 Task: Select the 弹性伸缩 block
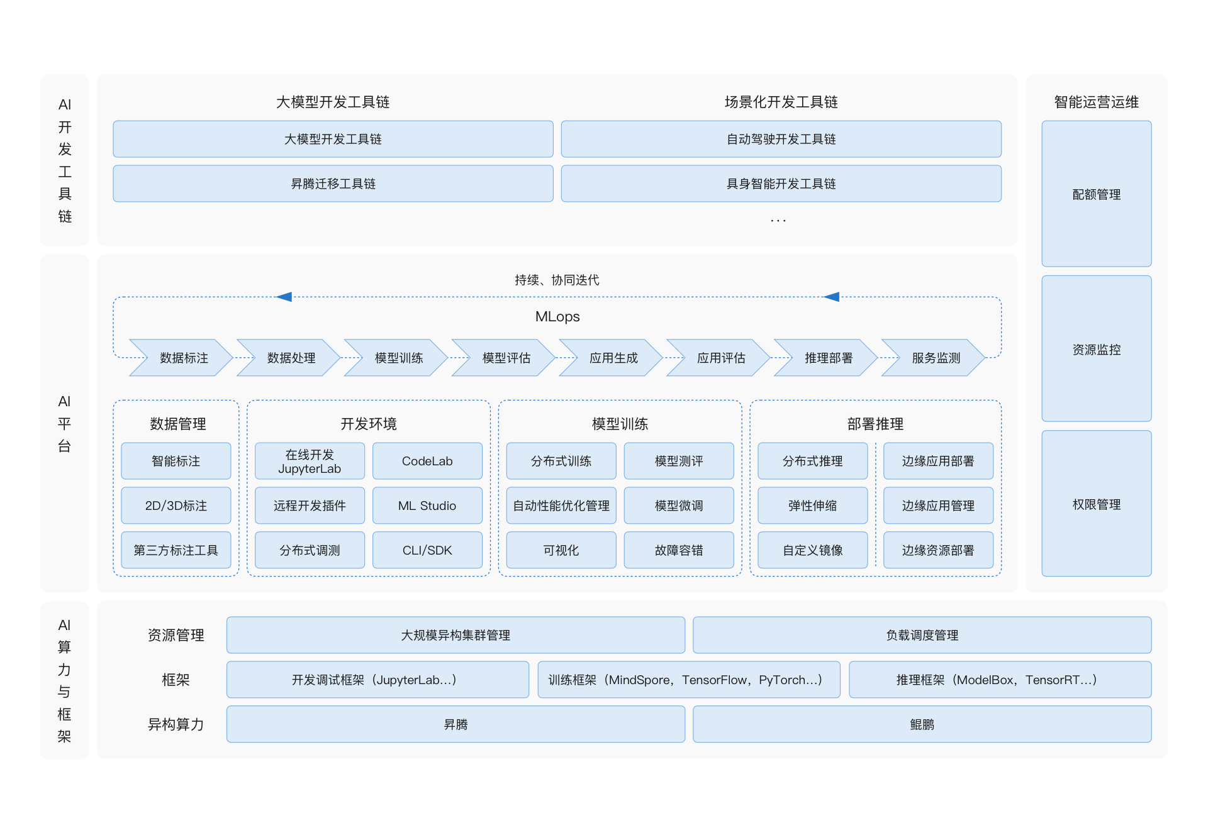click(x=812, y=506)
